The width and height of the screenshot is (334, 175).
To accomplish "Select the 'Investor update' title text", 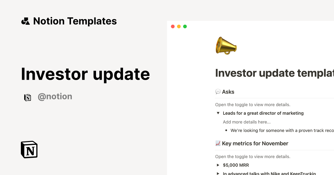I will 85,74.
